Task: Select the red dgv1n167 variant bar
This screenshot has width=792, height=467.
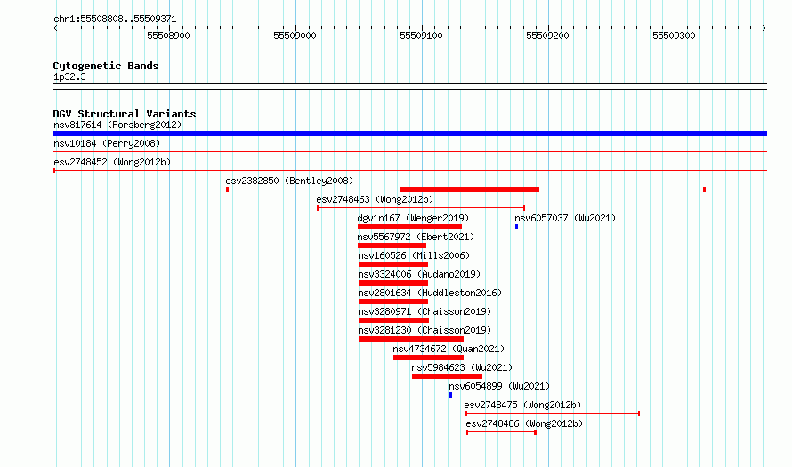Action: (409, 227)
